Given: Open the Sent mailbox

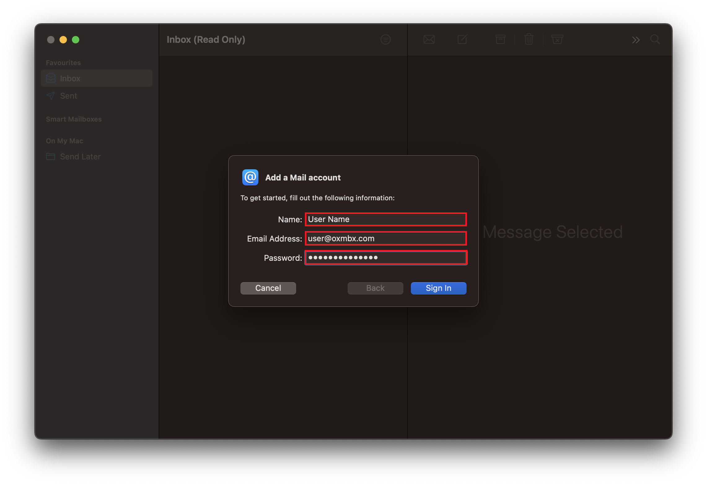Looking at the screenshot, I should pos(68,96).
